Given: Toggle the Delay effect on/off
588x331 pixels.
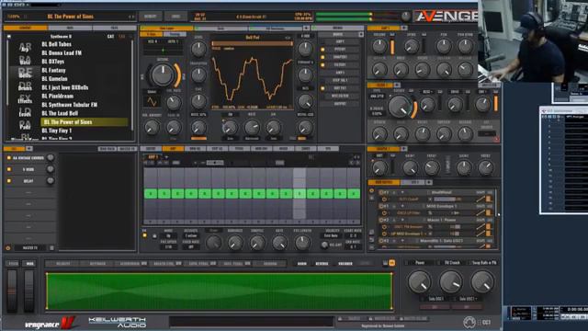Looking at the screenshot, I should [9, 181].
